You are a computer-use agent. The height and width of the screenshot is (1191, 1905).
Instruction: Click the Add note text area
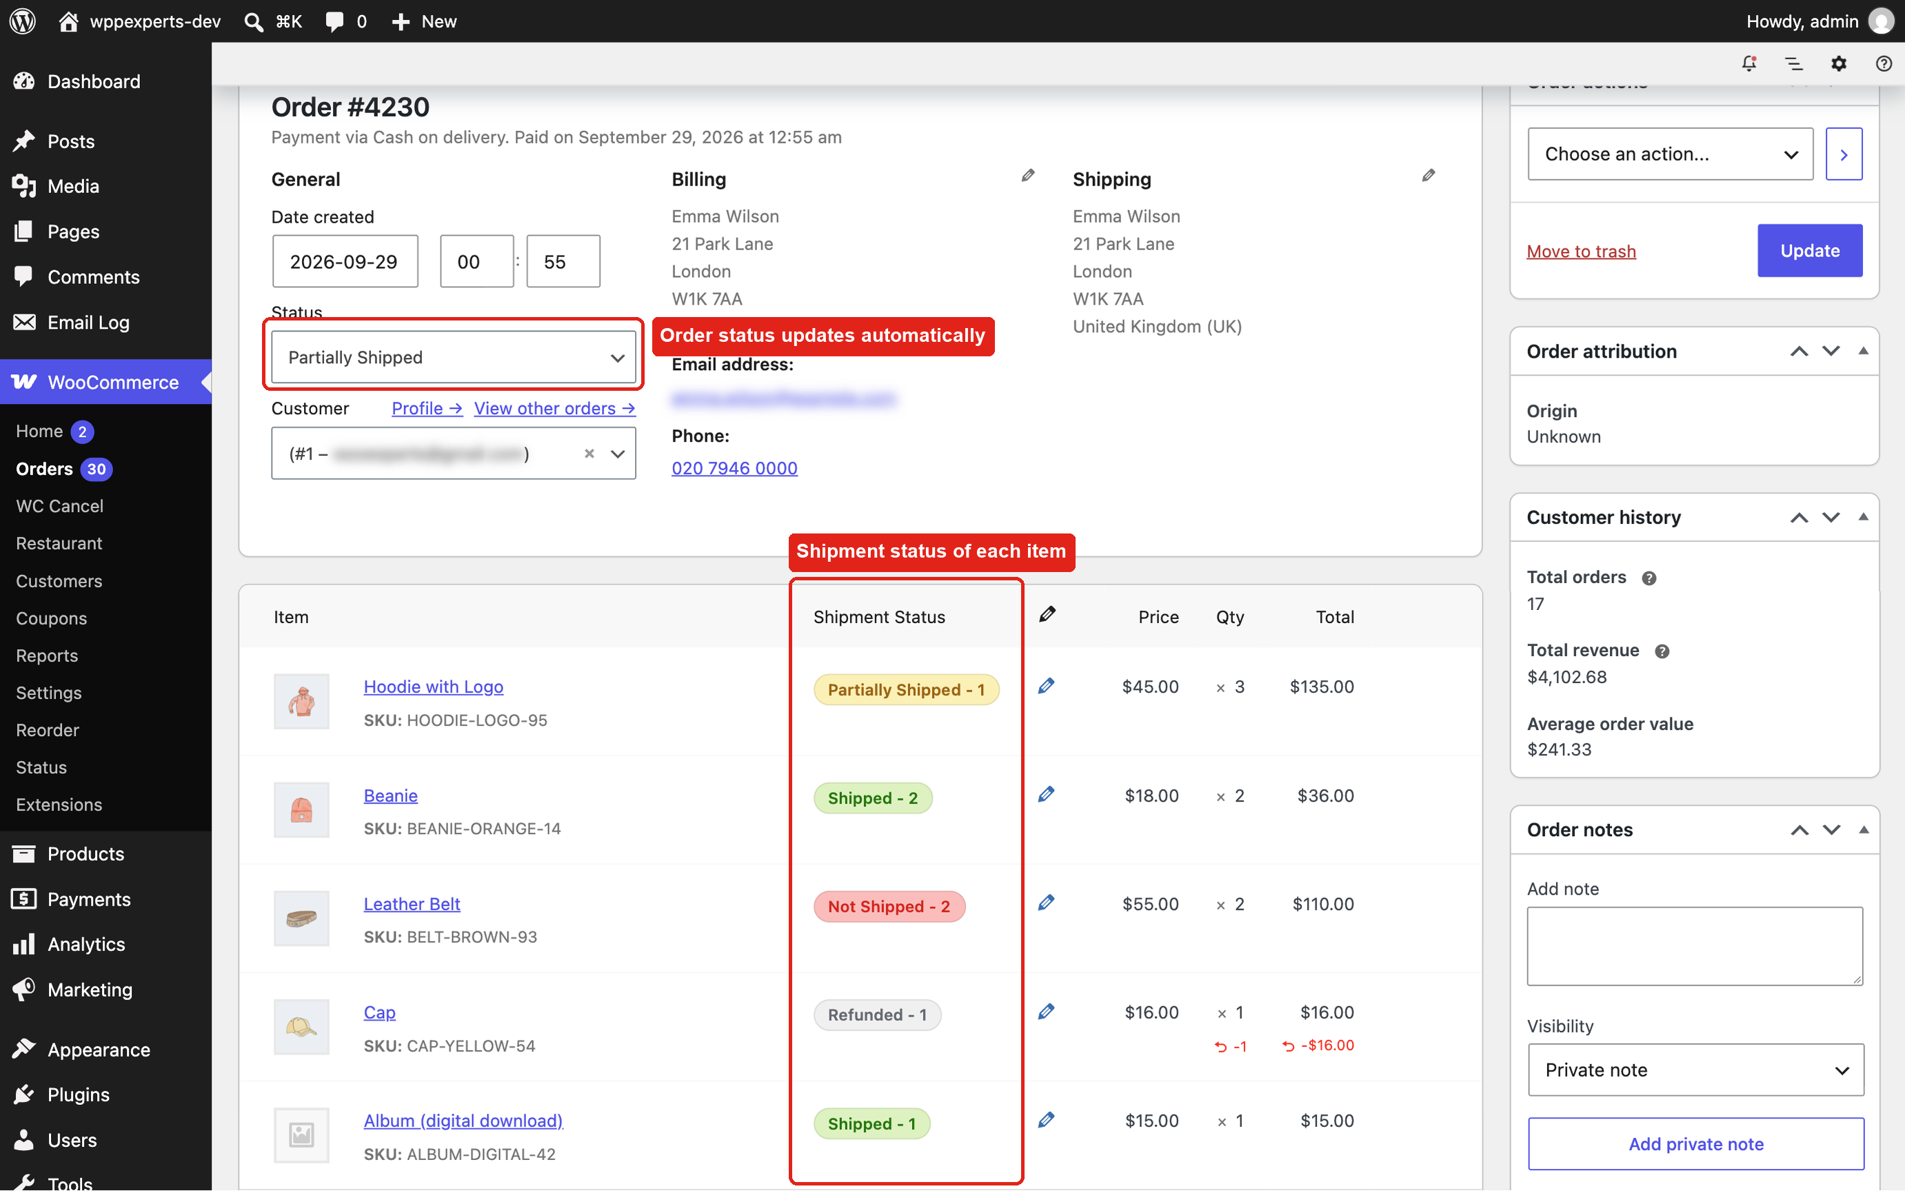tap(1695, 946)
